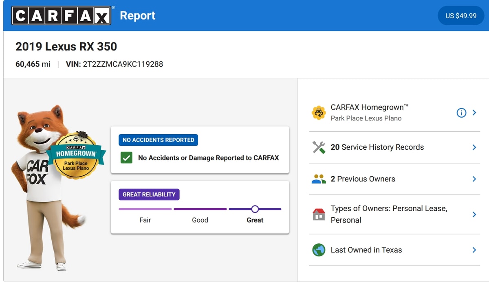Screen dimensions: 489x282
Task: Open 2 Previous Owners link
Action: click(x=363, y=179)
